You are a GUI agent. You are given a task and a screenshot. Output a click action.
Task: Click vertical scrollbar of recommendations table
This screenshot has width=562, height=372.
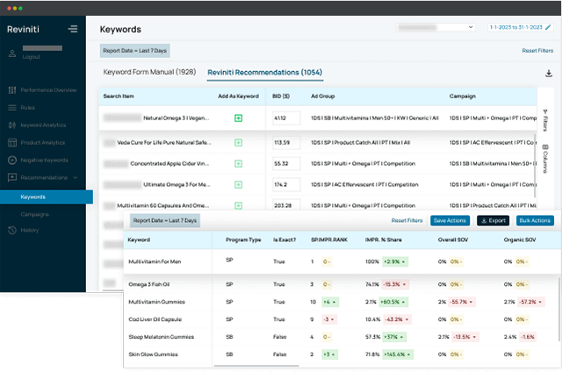tap(535, 166)
